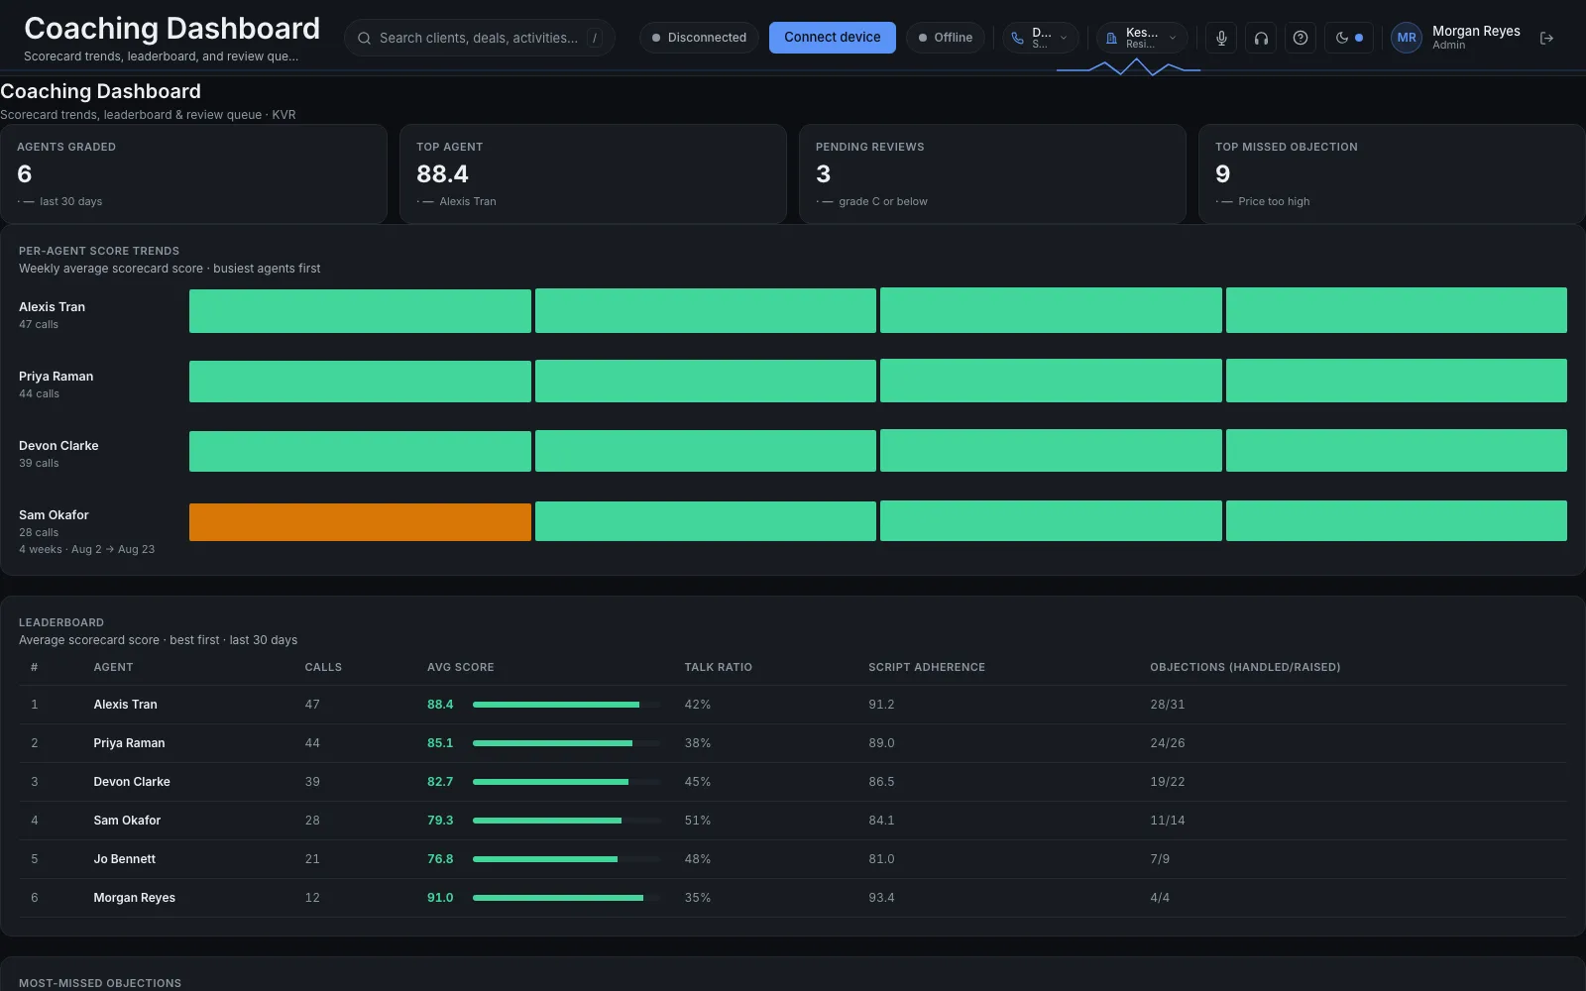Open the Top Missed Objection card

click(1392, 173)
